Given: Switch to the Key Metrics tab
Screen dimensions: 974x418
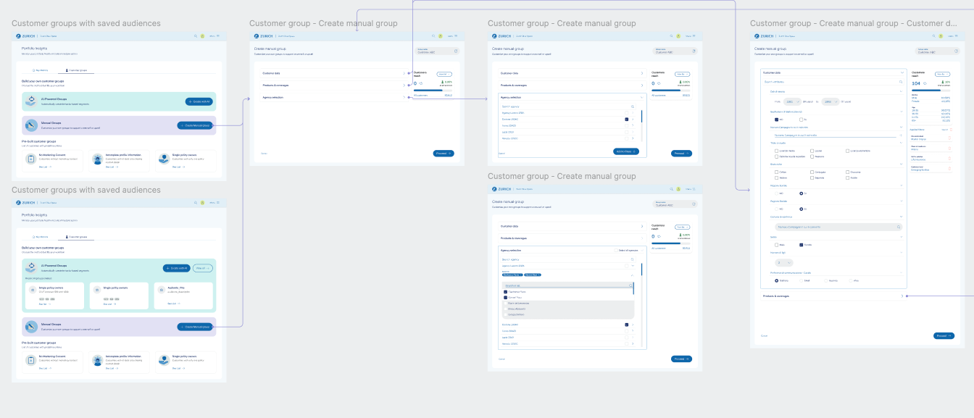Looking at the screenshot, I should (x=40, y=70).
